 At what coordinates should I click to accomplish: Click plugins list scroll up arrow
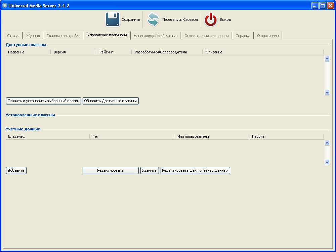click(327, 58)
